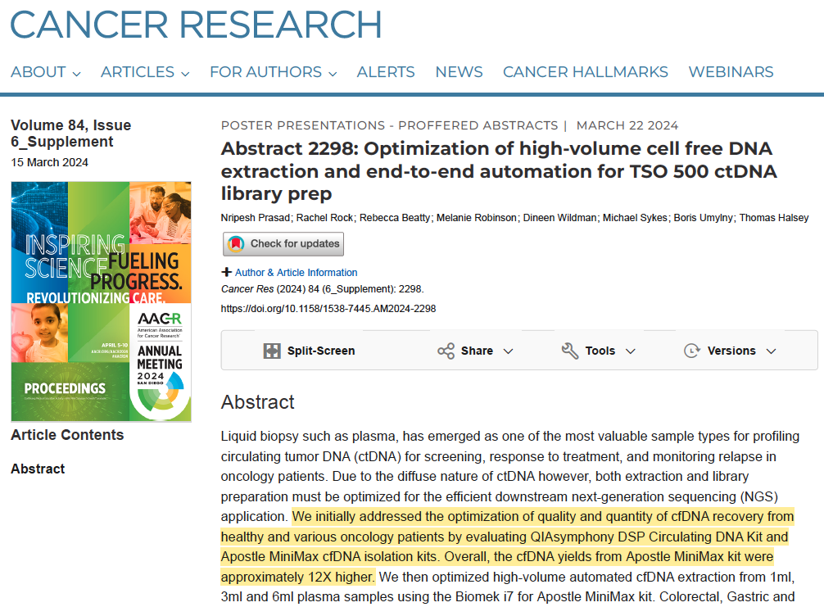
Task: Open the News menu item
Action: (459, 72)
